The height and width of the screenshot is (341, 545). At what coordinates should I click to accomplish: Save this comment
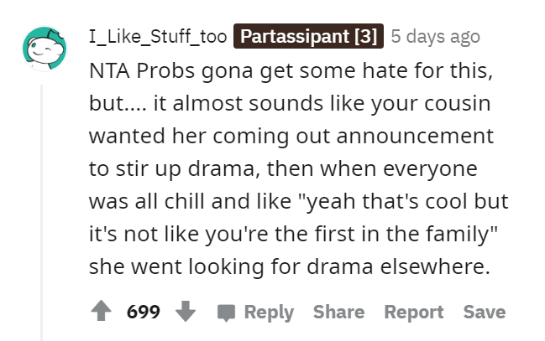(485, 312)
